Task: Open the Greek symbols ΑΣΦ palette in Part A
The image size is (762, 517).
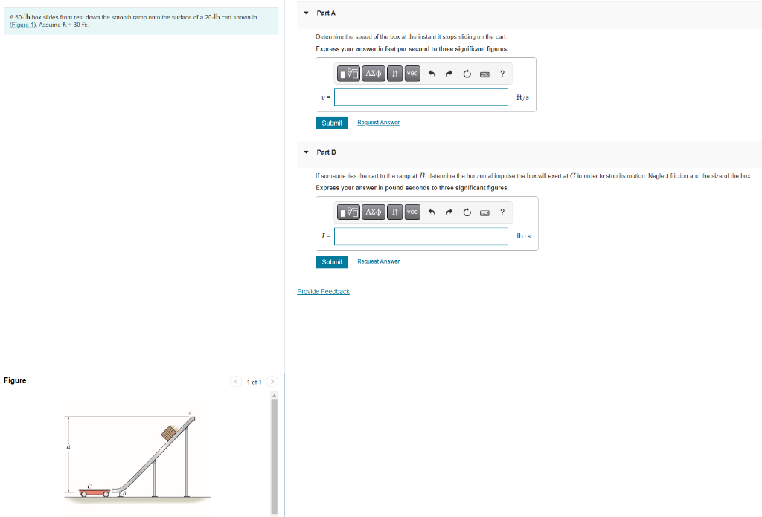Action: pyautogui.click(x=372, y=74)
